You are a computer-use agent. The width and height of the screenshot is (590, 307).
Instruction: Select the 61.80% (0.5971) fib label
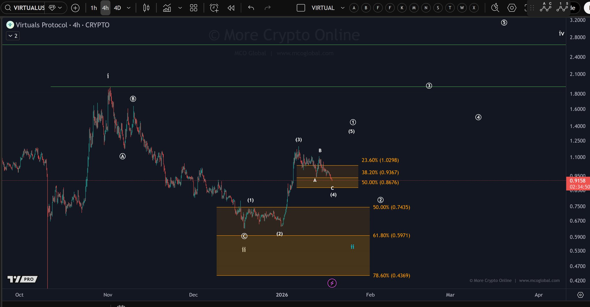(392, 235)
